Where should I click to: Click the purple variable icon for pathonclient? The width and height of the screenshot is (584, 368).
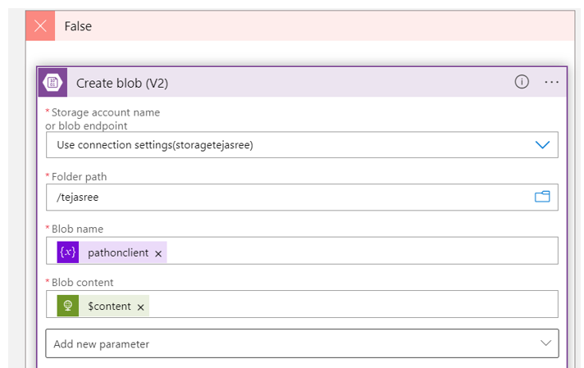[68, 252]
